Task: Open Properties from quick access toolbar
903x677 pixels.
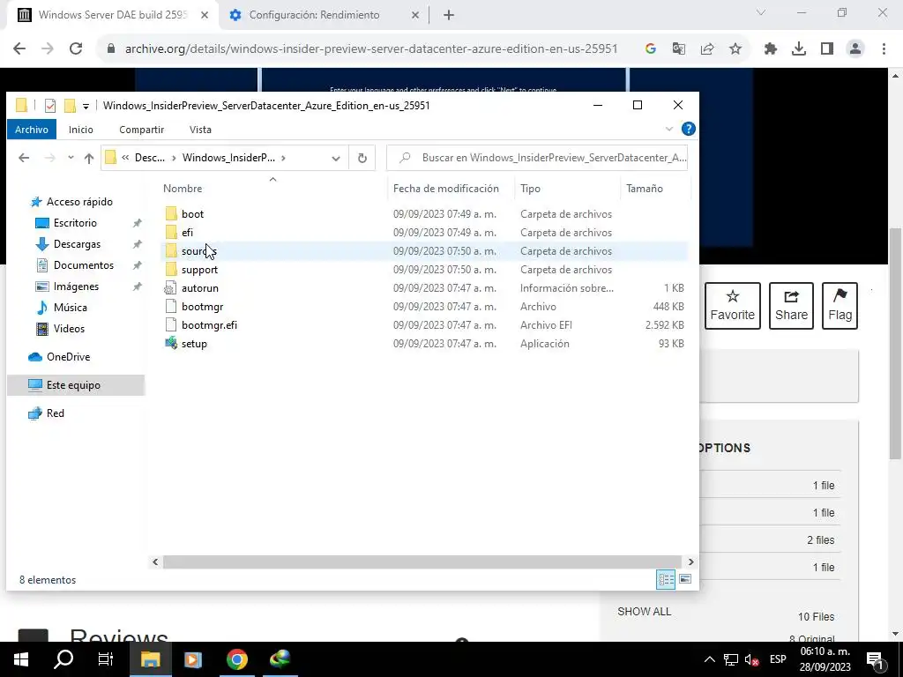Action: pyautogui.click(x=50, y=106)
